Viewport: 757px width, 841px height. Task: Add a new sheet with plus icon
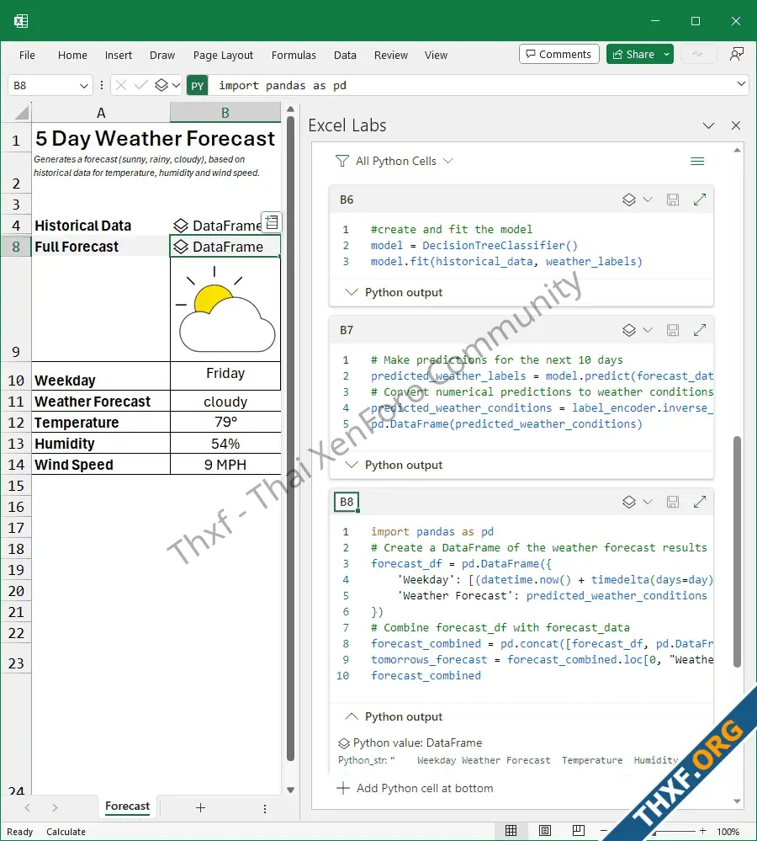coord(200,807)
